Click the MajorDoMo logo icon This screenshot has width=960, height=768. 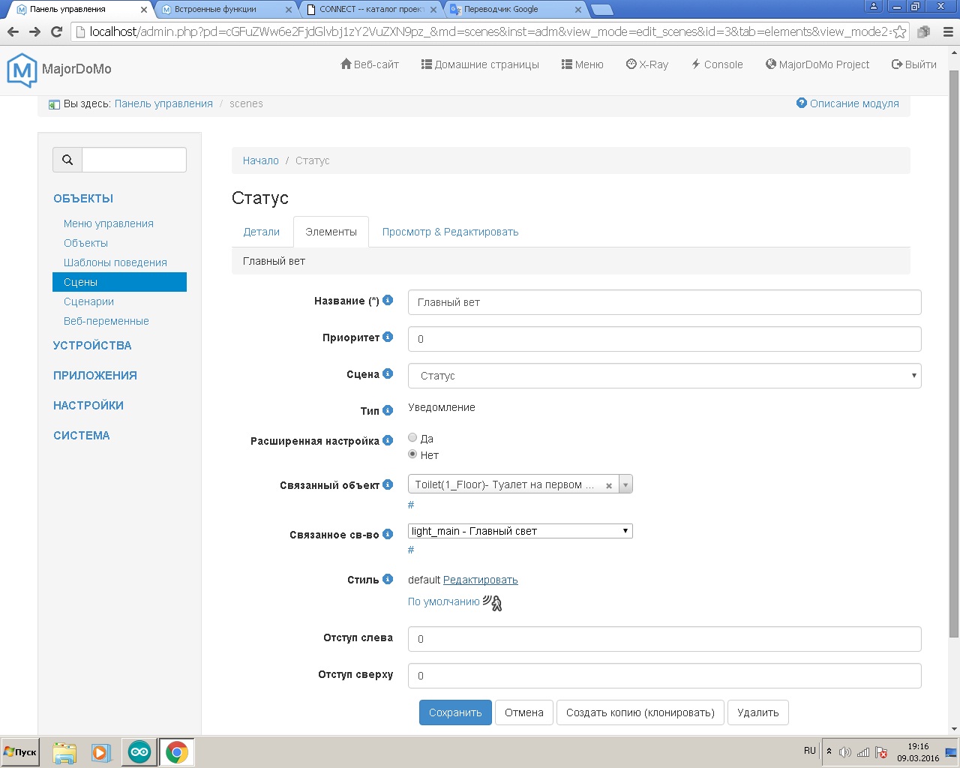(21, 70)
